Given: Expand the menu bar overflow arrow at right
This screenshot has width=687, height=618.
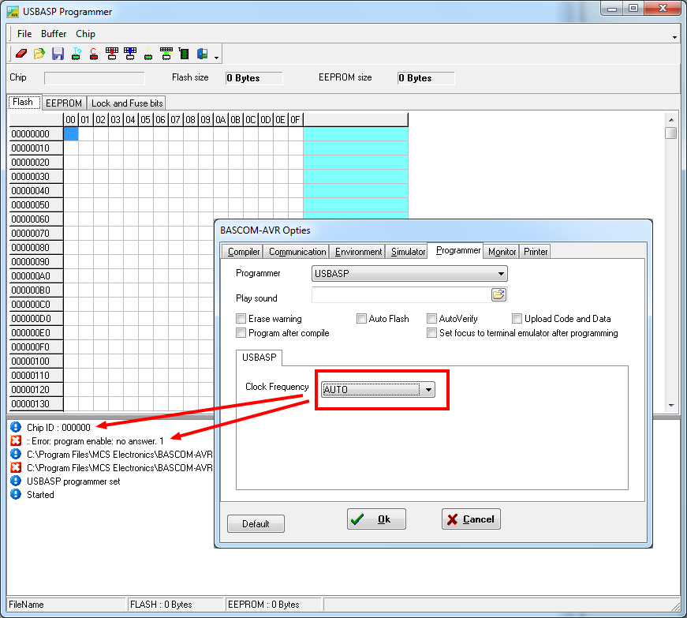Looking at the screenshot, I should pos(674,38).
